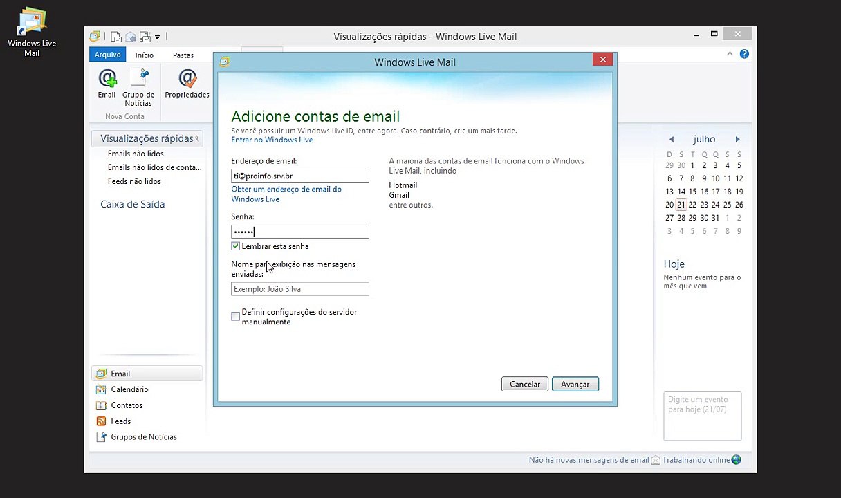Open the Arquivo tab

tap(107, 55)
